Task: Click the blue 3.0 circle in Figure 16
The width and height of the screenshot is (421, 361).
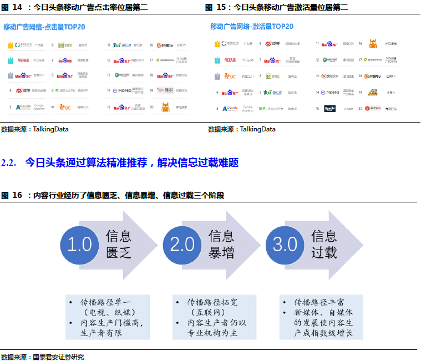Action: 285,245
